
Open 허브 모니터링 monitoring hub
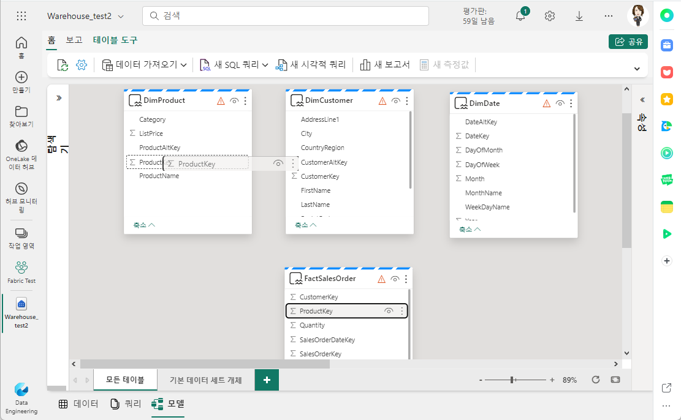[x=21, y=197]
